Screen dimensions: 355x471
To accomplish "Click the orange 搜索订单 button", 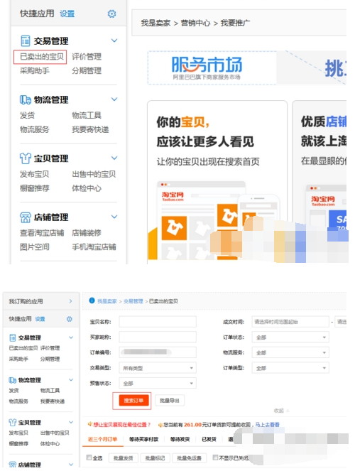I will tap(134, 401).
